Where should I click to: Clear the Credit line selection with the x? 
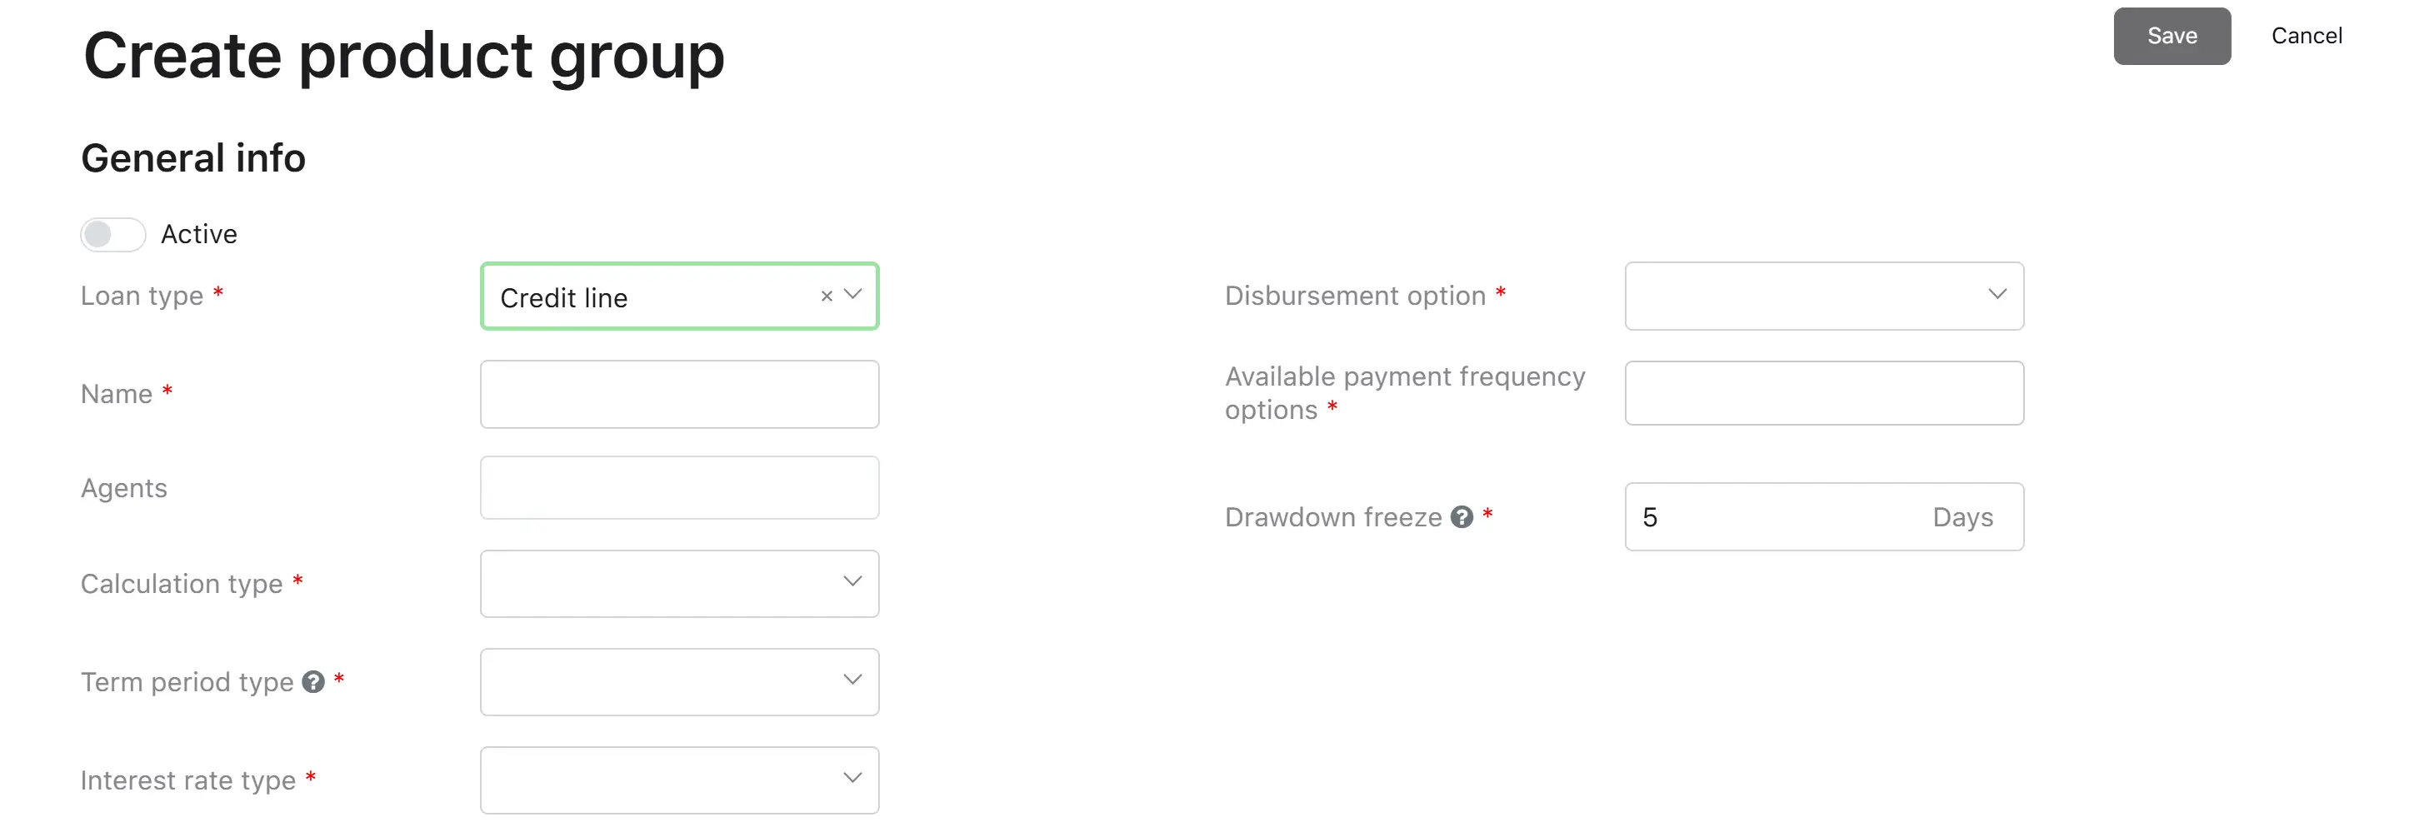coord(827,296)
